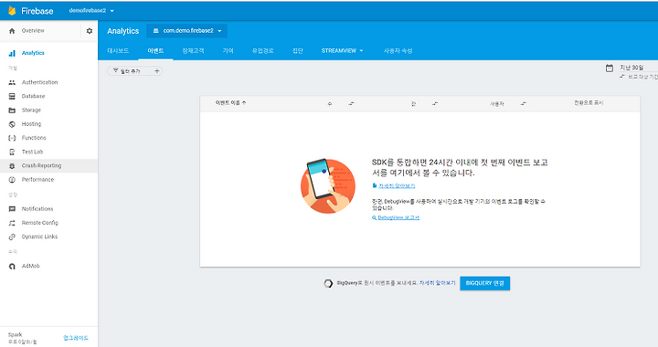
Task: Open 자세히 알아보기 link under SDK message
Action: pos(397,185)
